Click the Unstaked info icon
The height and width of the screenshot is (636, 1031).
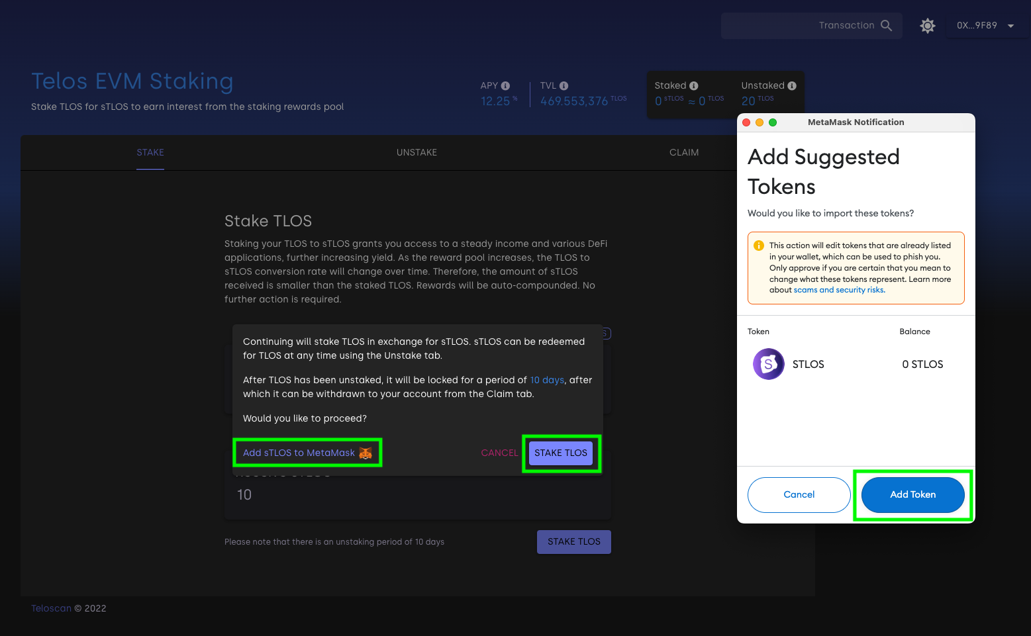[x=792, y=86]
